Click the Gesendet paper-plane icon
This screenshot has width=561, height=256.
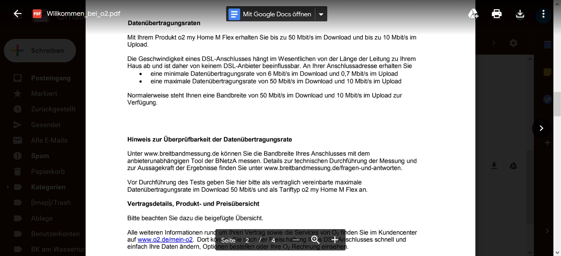pos(18,125)
